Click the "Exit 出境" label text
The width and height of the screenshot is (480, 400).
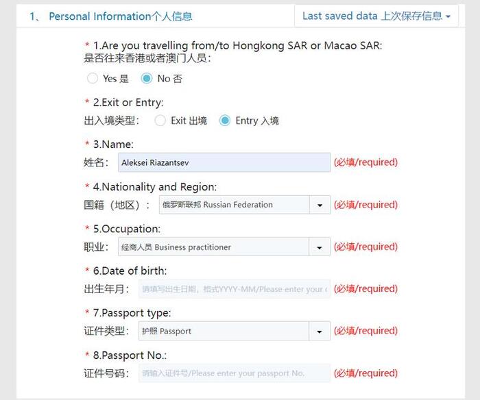pyautogui.click(x=189, y=121)
